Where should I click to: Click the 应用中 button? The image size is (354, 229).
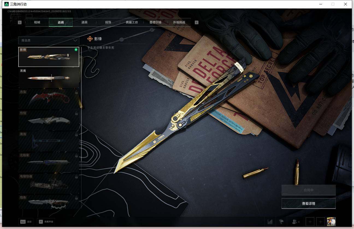[309, 190]
